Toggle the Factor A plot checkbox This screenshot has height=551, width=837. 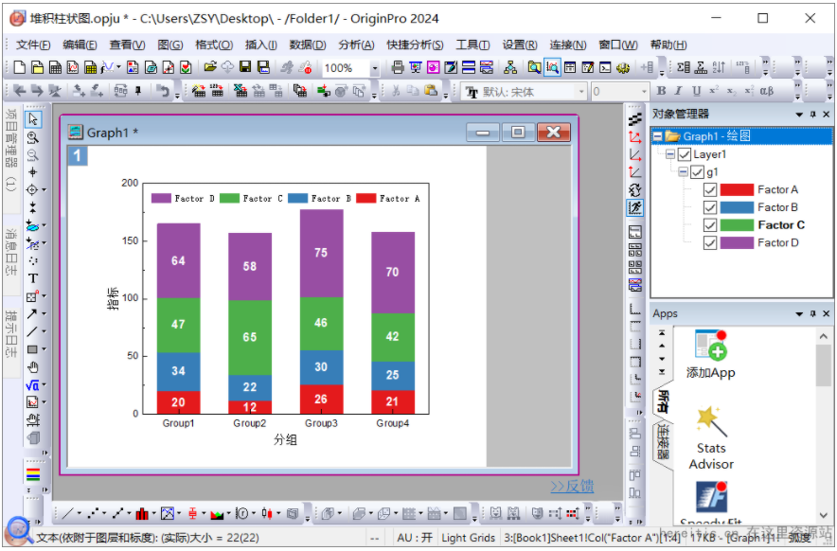(709, 190)
